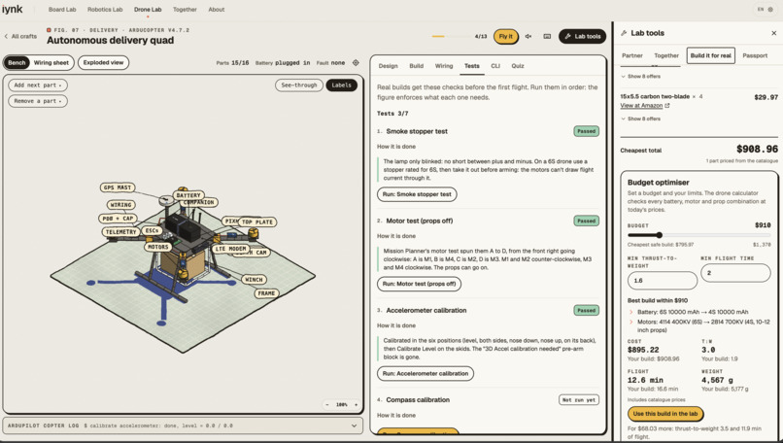Select Build it for real tab
The height and width of the screenshot is (443, 783).
[x=710, y=56]
